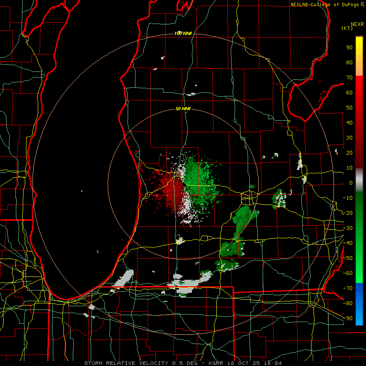This screenshot has height=366, width=366.
Task: Click the -30 value on velocity scale
Action: (348, 228)
